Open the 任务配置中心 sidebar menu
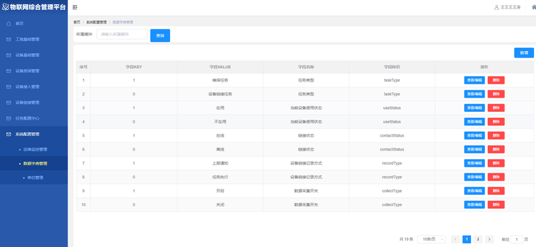The height and width of the screenshot is (247, 536). [34, 118]
